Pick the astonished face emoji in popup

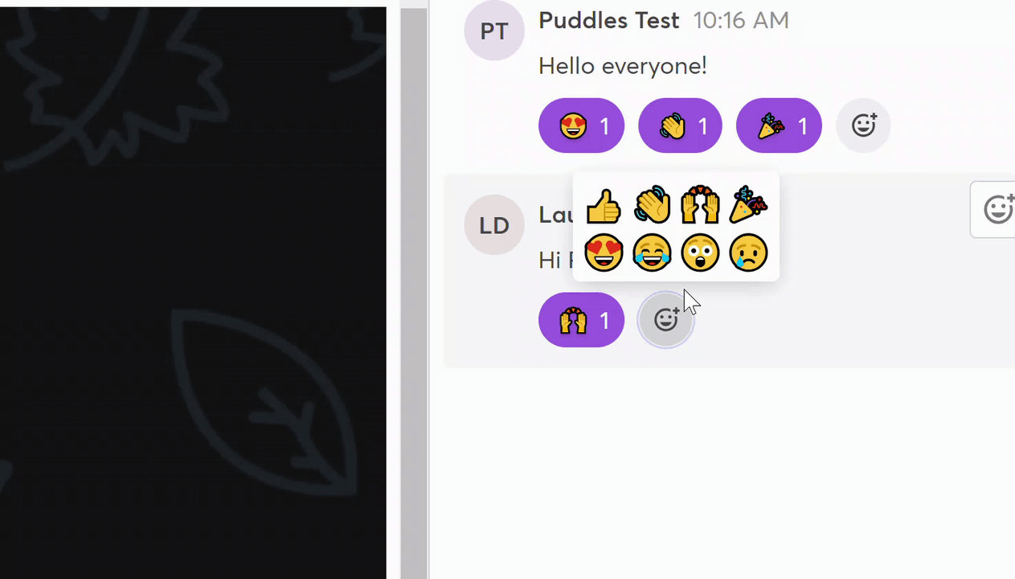point(700,253)
